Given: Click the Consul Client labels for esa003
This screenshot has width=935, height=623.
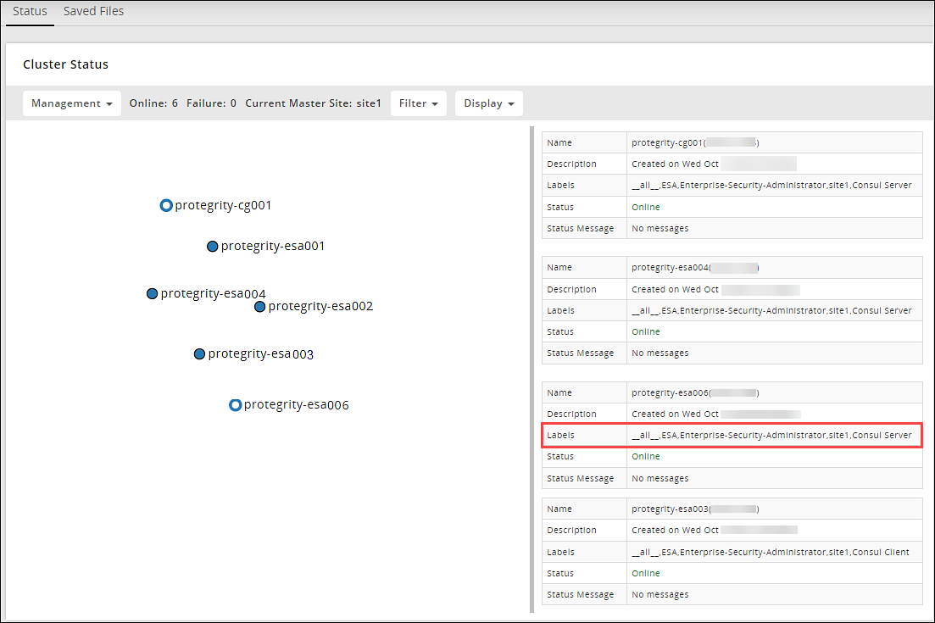Looking at the screenshot, I should point(771,552).
